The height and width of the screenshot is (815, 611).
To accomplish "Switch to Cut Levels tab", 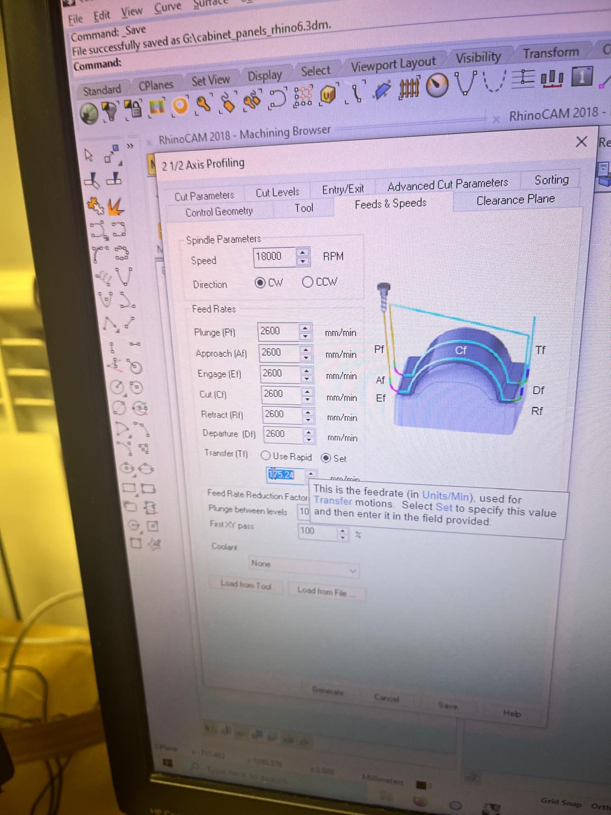I will (277, 193).
